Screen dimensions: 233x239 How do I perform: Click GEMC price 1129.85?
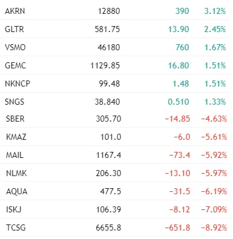[x=105, y=65]
